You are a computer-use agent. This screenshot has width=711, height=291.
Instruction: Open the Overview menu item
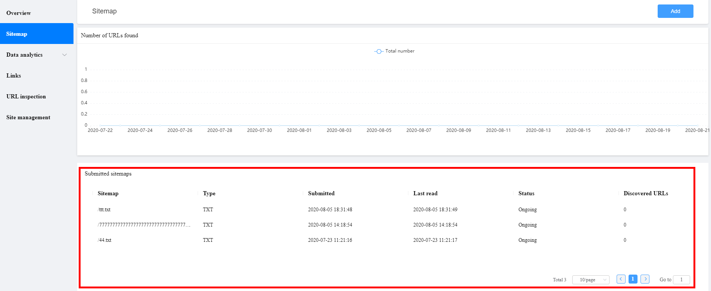tap(37, 13)
